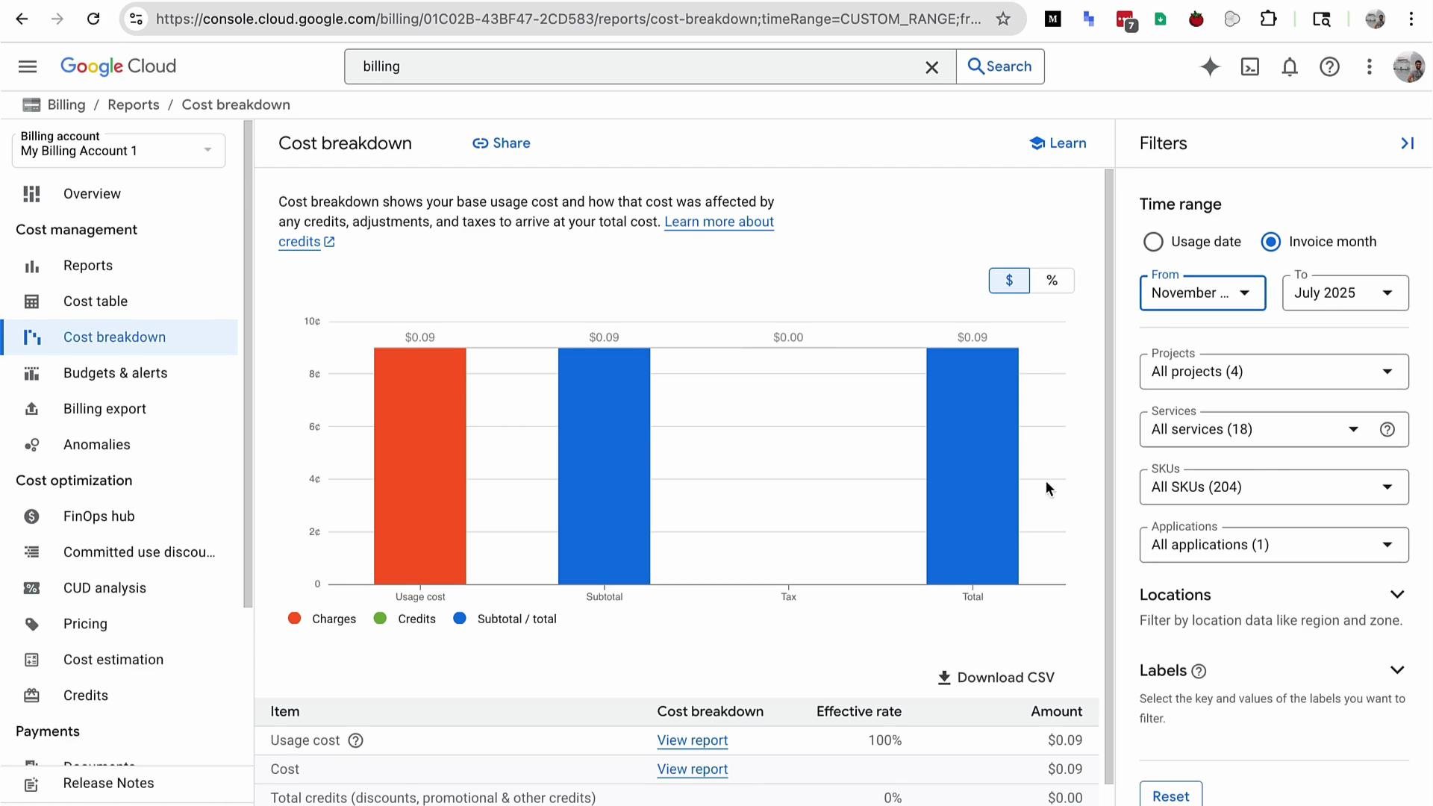Click the Google account avatar in console header

click(x=1408, y=67)
